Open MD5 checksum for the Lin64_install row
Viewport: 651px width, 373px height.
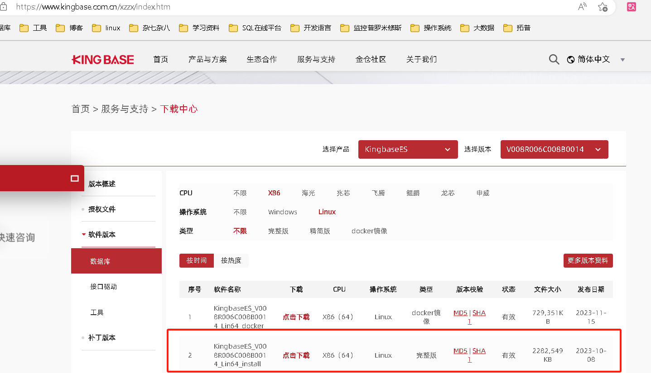tap(460, 351)
